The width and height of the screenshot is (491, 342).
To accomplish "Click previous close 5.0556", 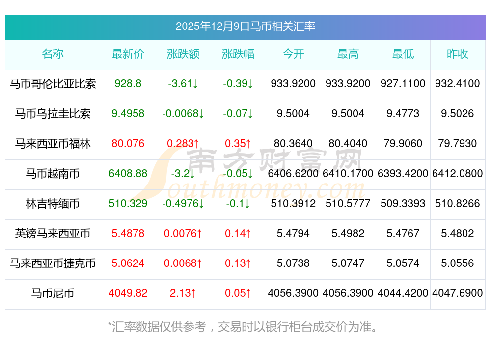I will [x=458, y=263].
